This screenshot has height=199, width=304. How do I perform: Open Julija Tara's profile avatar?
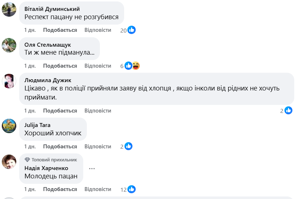pyautogui.click(x=9, y=126)
